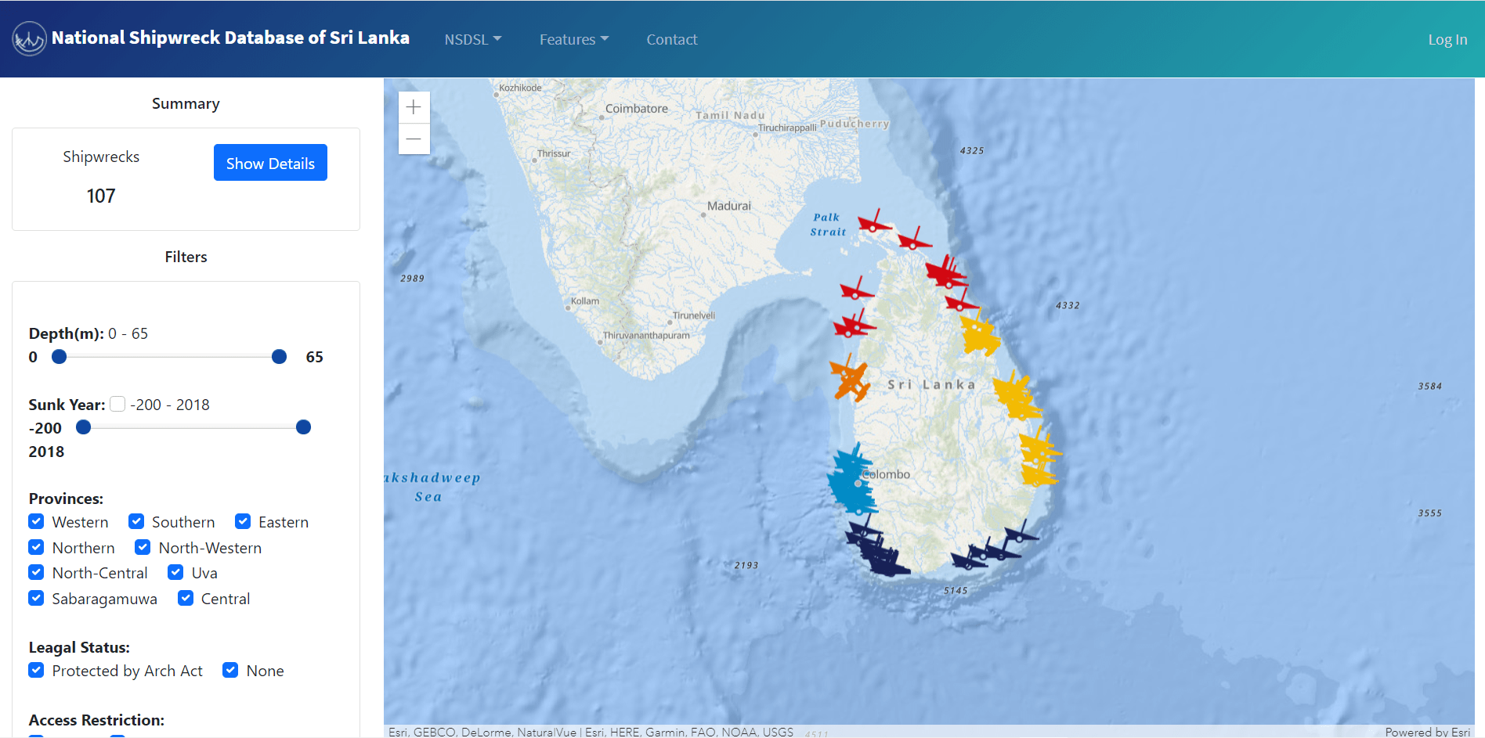Open the NSDSL dropdown menu
This screenshot has height=738, width=1485.
(473, 39)
